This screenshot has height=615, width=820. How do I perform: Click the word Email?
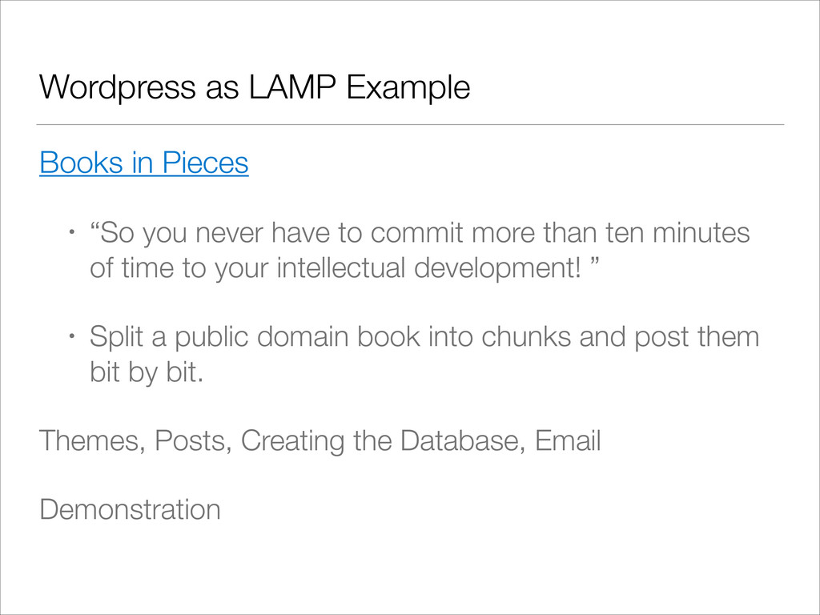(x=568, y=440)
